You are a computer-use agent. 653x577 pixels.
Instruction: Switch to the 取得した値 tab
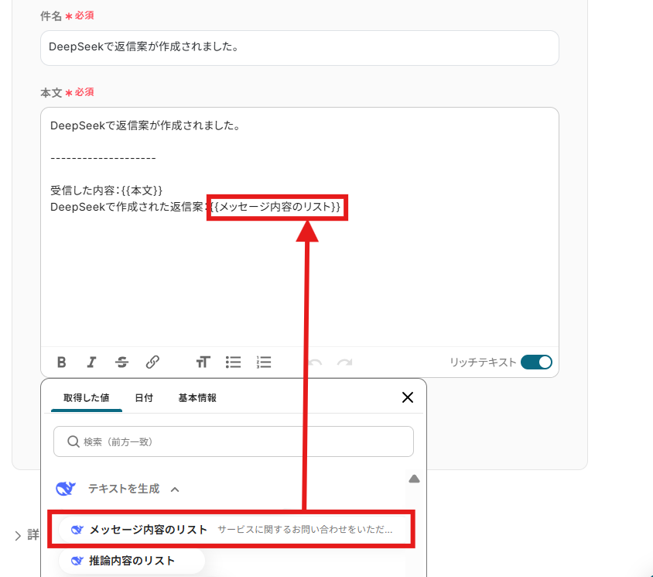(86, 398)
